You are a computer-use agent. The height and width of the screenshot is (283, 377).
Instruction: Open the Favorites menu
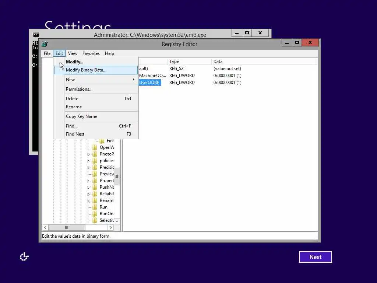(91, 53)
